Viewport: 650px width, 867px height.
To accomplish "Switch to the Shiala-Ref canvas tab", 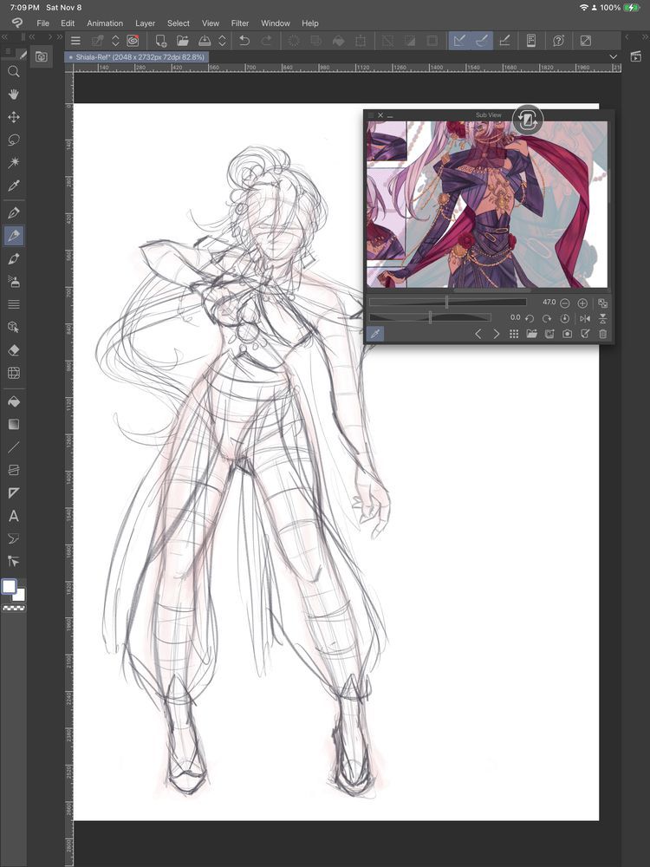I will 137,57.
